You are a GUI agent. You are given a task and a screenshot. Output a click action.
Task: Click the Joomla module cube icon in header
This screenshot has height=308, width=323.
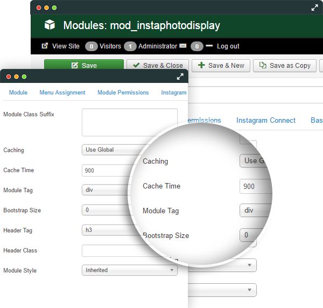50,25
